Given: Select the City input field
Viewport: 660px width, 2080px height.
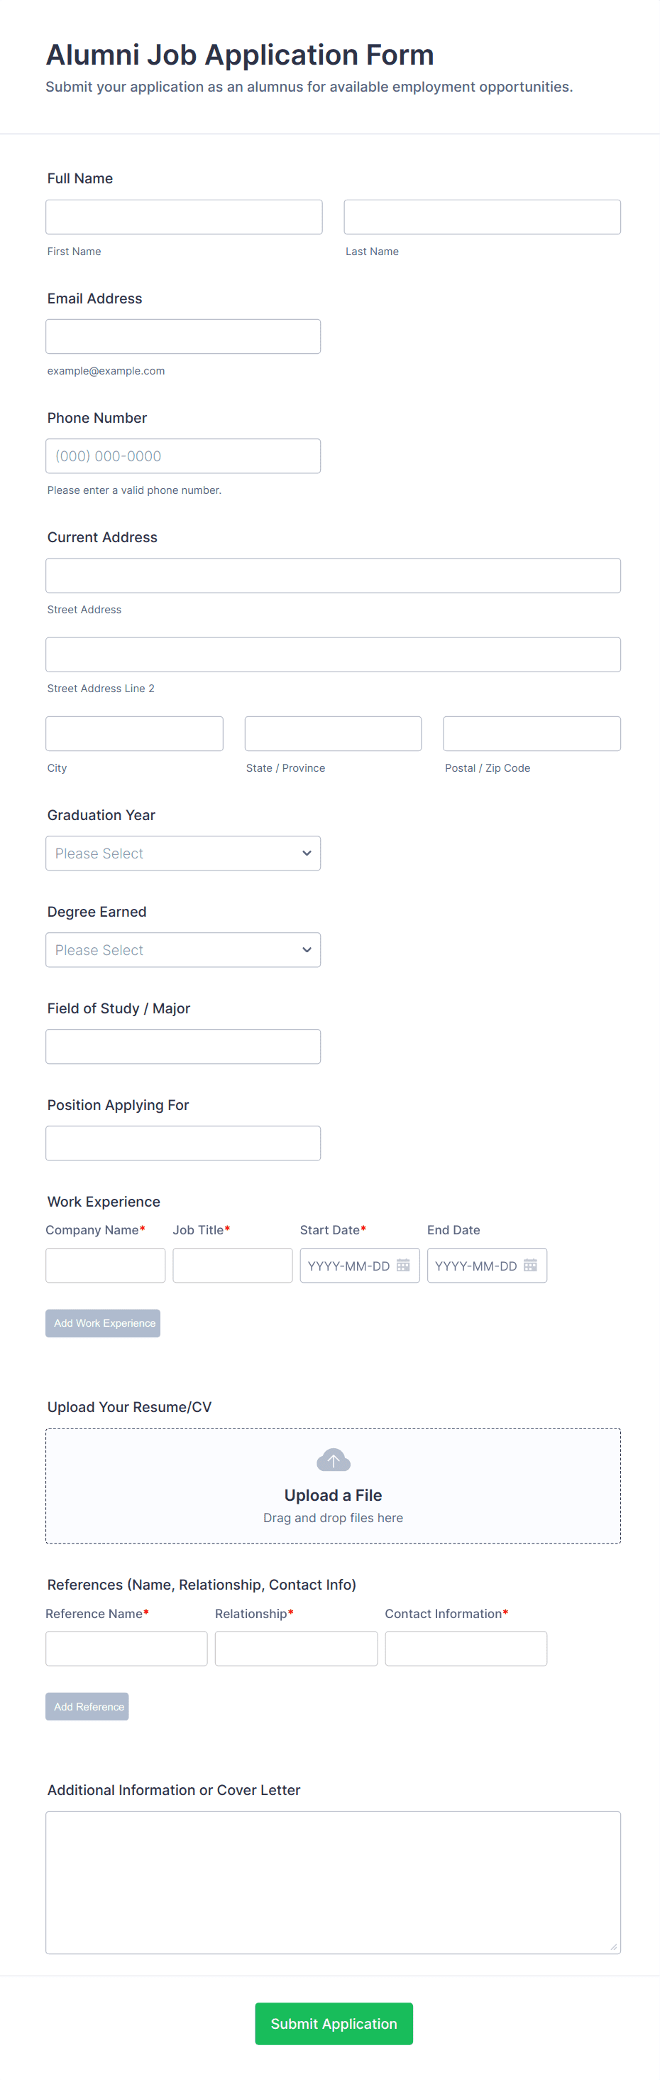Looking at the screenshot, I should click(x=134, y=733).
